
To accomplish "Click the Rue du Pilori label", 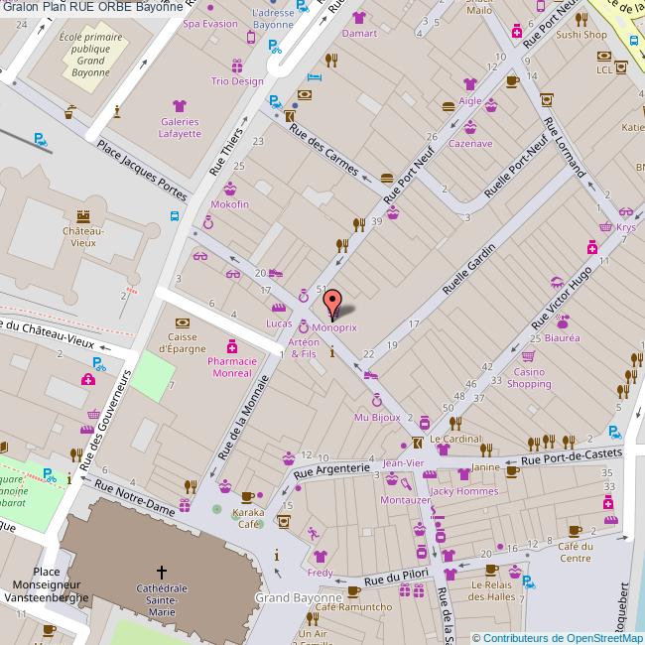I will pyautogui.click(x=396, y=578).
